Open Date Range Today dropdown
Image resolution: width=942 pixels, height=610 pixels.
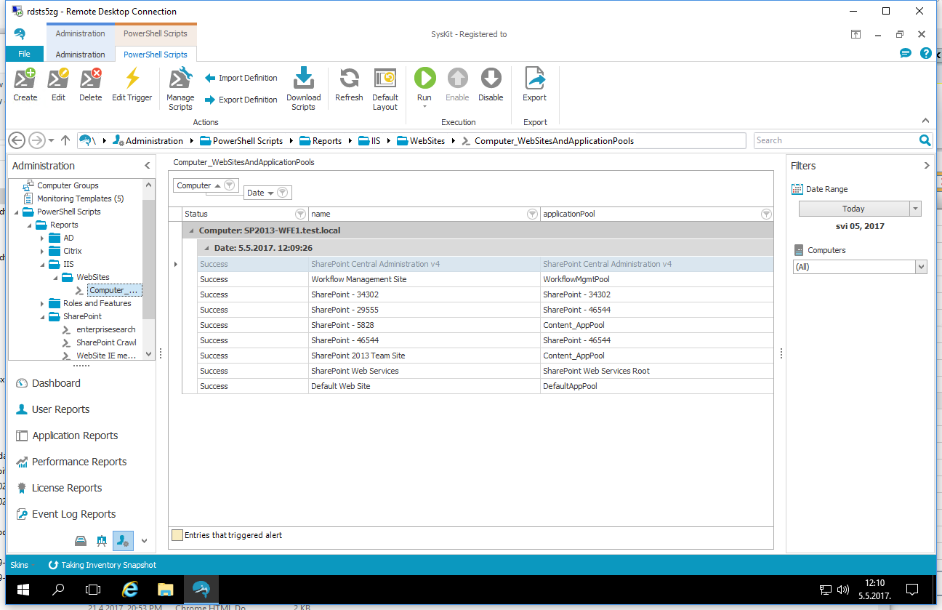pos(915,209)
